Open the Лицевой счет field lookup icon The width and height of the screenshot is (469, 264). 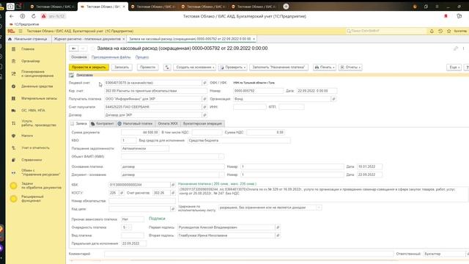[204, 83]
